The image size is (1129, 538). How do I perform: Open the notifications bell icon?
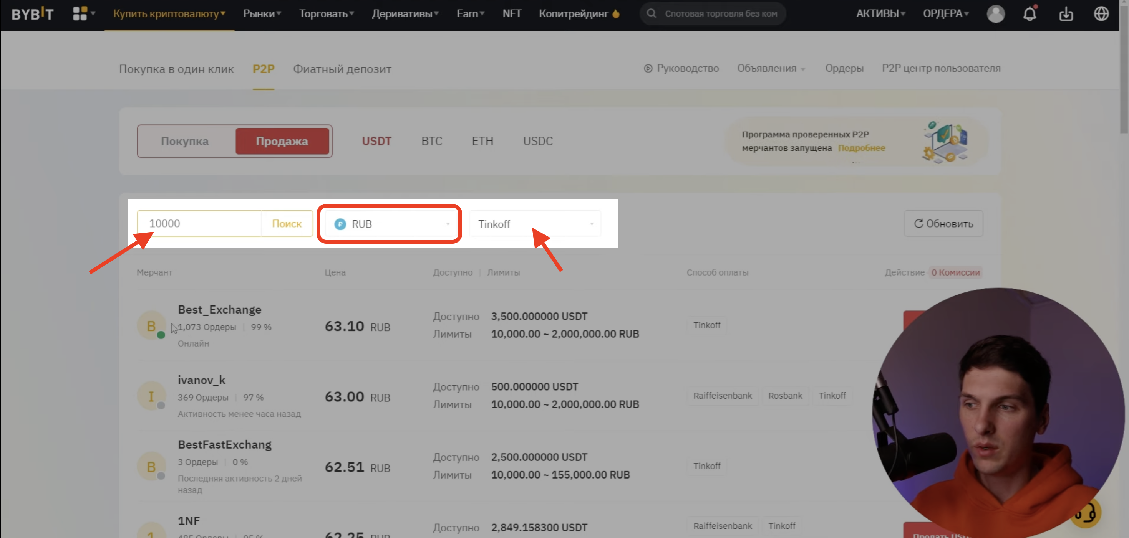[x=1030, y=13]
